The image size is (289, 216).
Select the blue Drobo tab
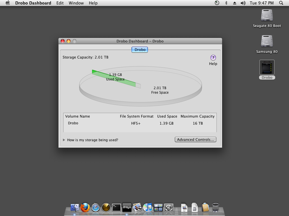[x=140, y=49]
